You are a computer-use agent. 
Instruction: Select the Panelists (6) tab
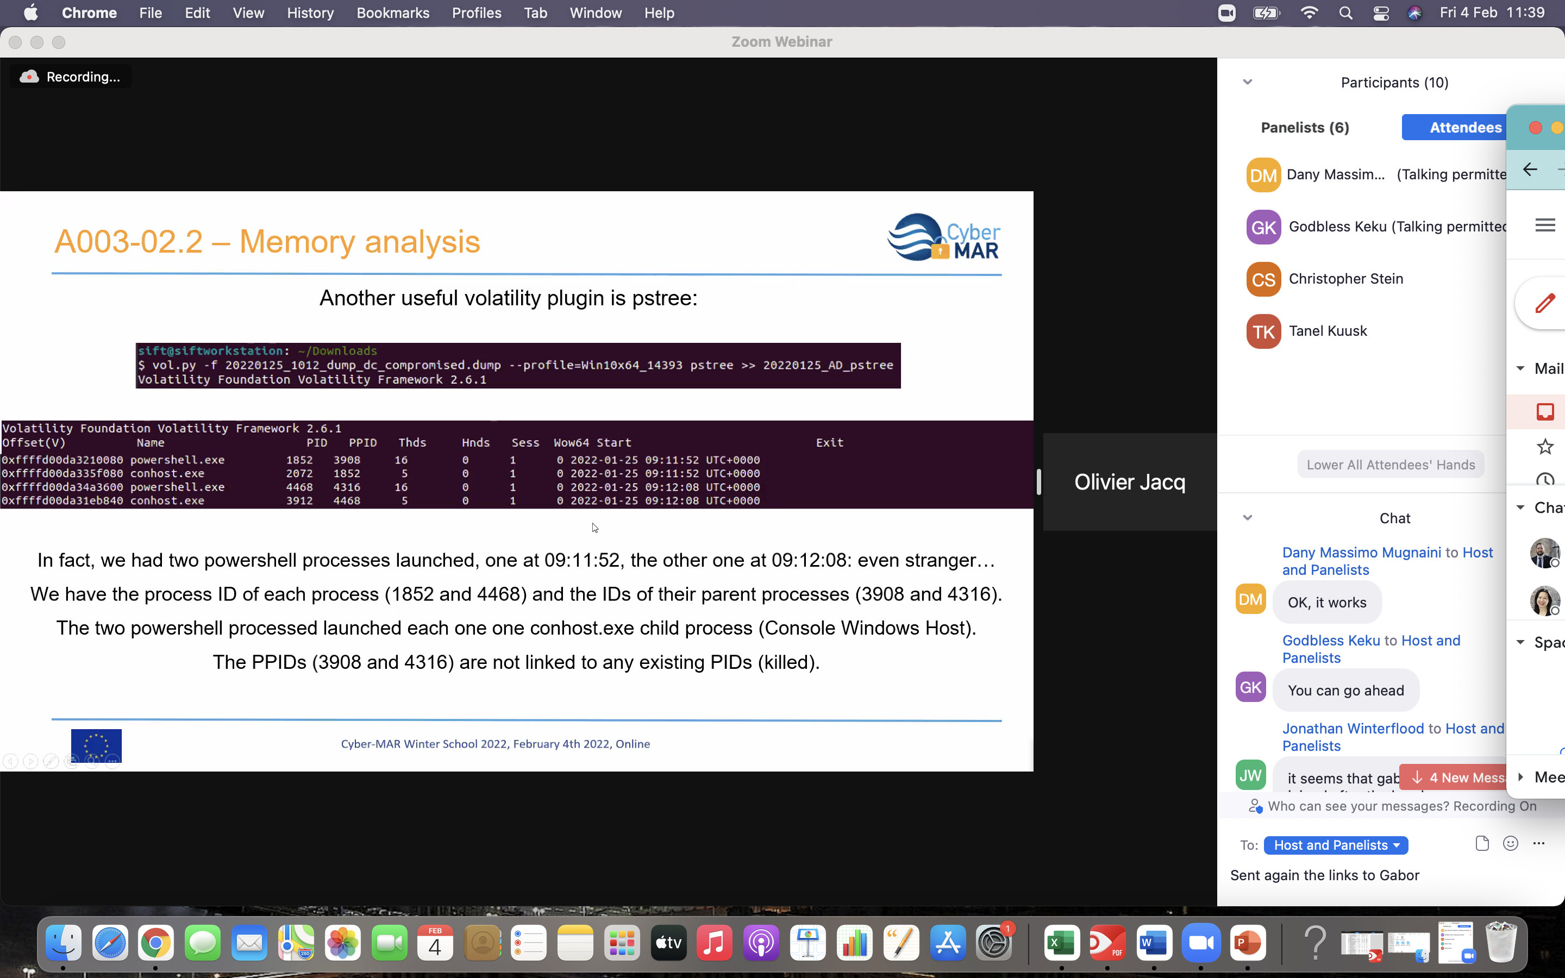tap(1304, 128)
